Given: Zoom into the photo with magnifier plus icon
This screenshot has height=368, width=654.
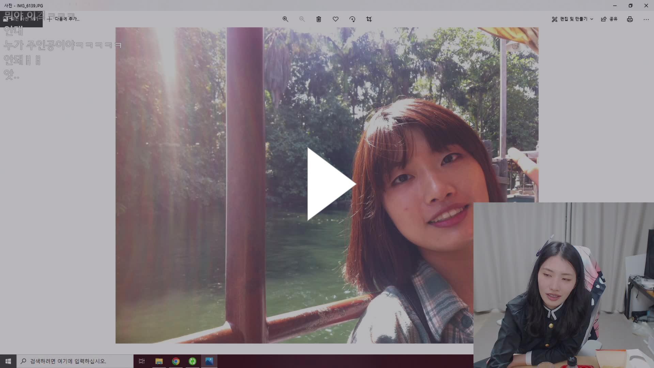Looking at the screenshot, I should tap(285, 19).
